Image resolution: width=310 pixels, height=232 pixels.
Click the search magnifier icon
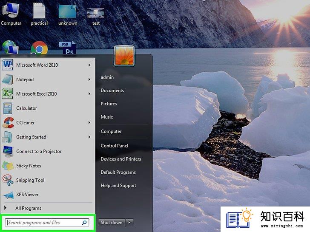pyautogui.click(x=84, y=223)
